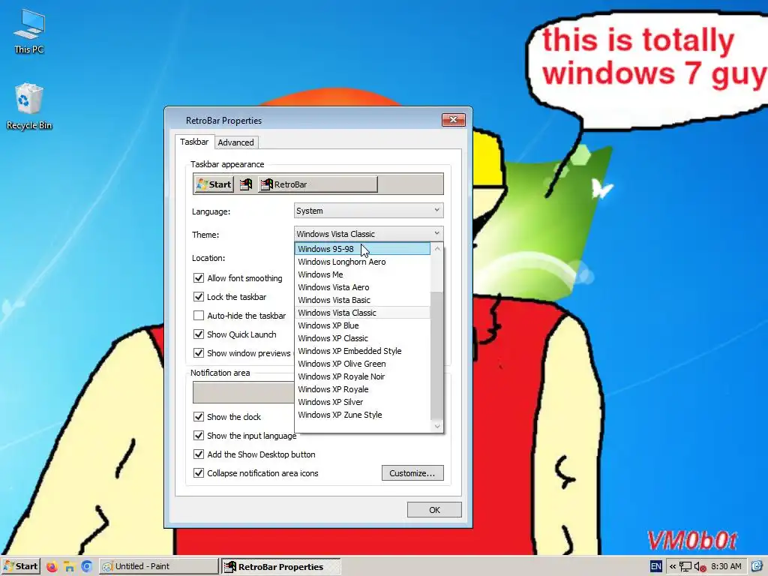Choose Windows 95-98 theme
Screen dimensions: 768x576
point(362,249)
